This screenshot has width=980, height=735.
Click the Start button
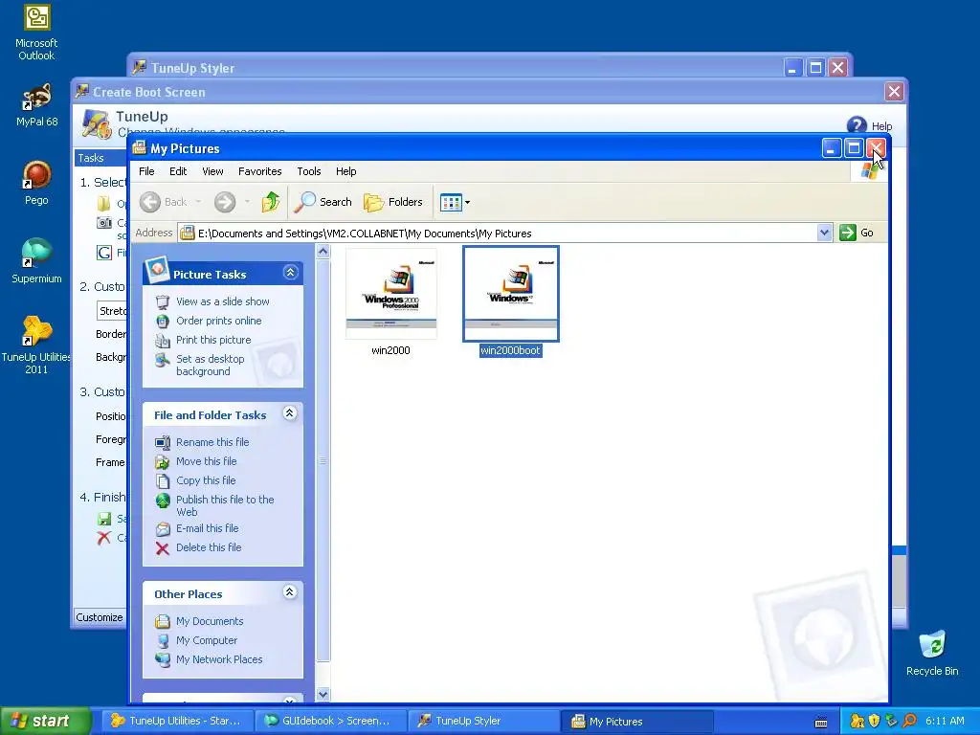coord(45,721)
